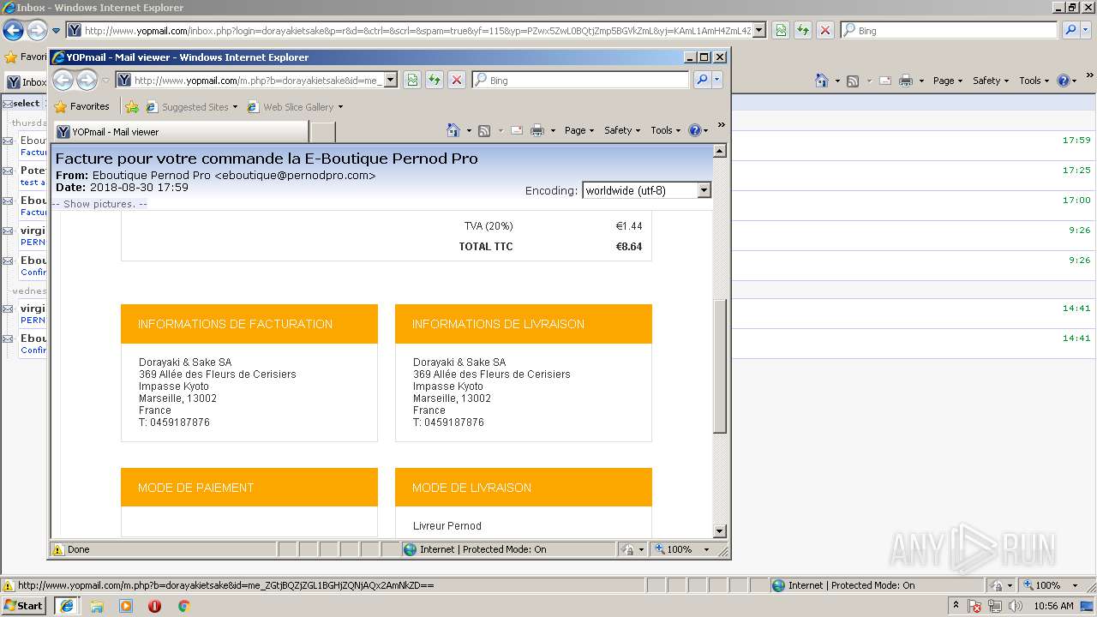The image size is (1097, 617).
Task: Refresh the Inbox window page
Action: click(803, 30)
